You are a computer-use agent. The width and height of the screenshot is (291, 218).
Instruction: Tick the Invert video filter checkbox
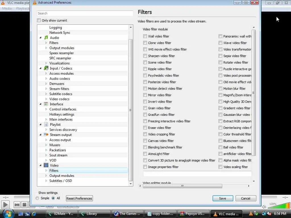pos(145,101)
